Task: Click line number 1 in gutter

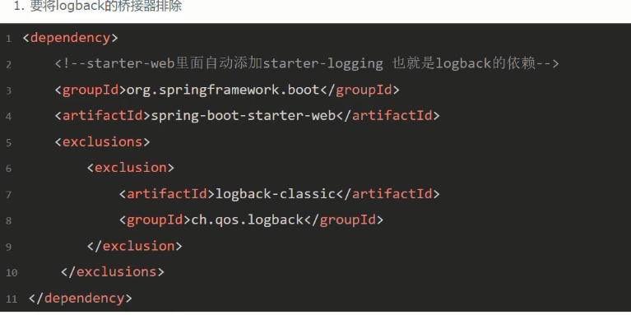Action: tap(8, 39)
